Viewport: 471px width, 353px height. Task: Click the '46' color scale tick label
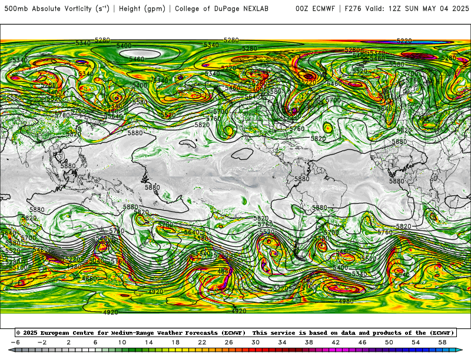362,342
